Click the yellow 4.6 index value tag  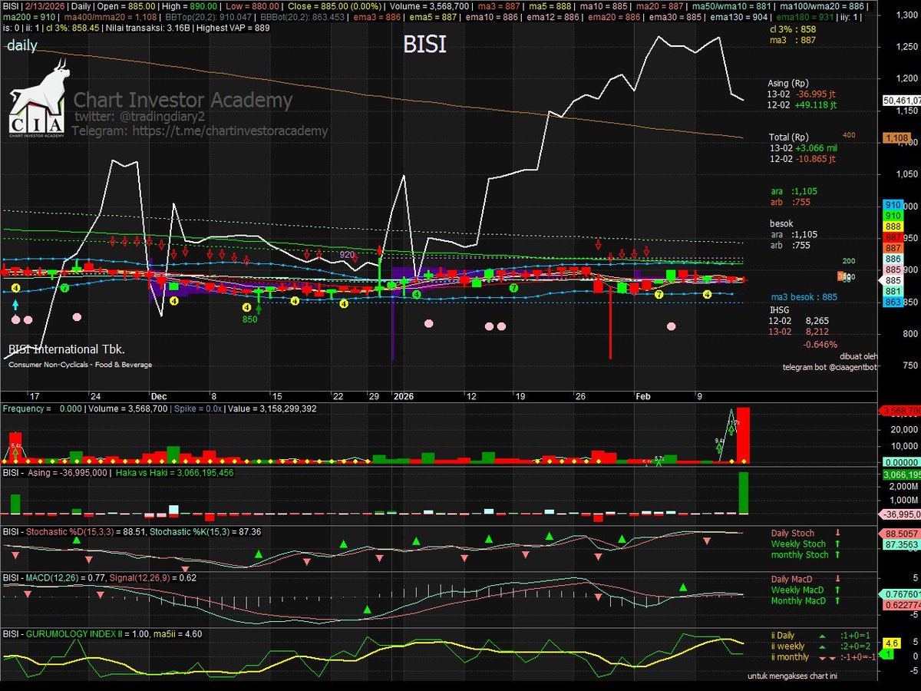coord(891,643)
